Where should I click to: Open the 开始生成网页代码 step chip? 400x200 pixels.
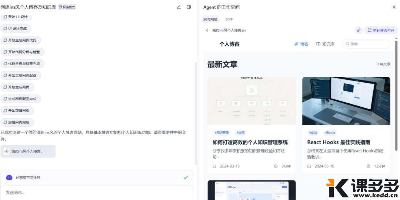point(21,40)
